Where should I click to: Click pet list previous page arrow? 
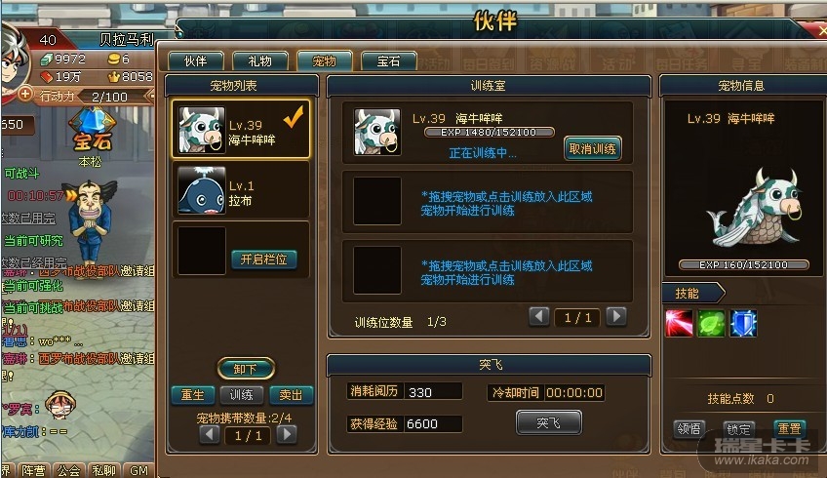(210, 435)
